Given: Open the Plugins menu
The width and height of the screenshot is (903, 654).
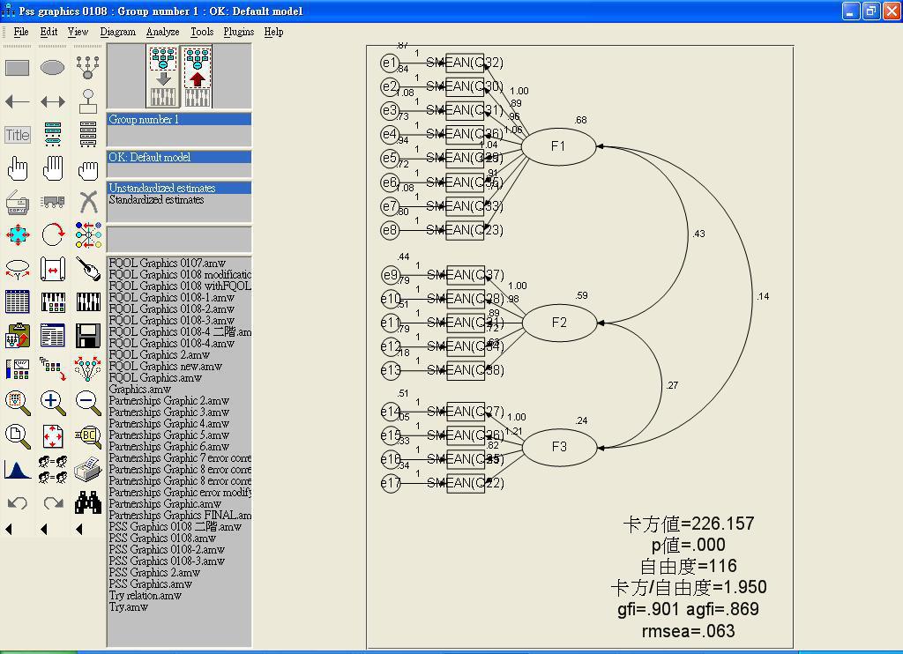Looking at the screenshot, I should [x=238, y=32].
